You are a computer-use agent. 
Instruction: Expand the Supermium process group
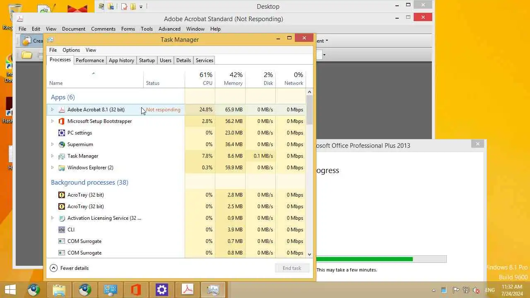(52, 144)
